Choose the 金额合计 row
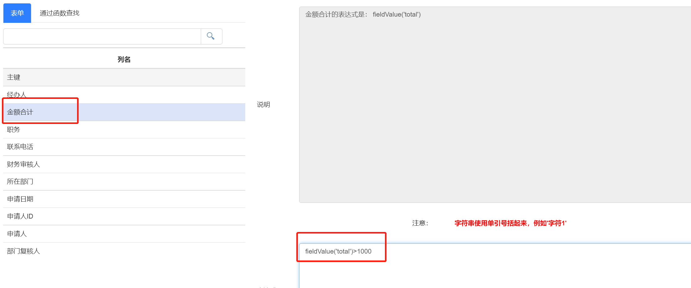The image size is (691, 288). 124,112
